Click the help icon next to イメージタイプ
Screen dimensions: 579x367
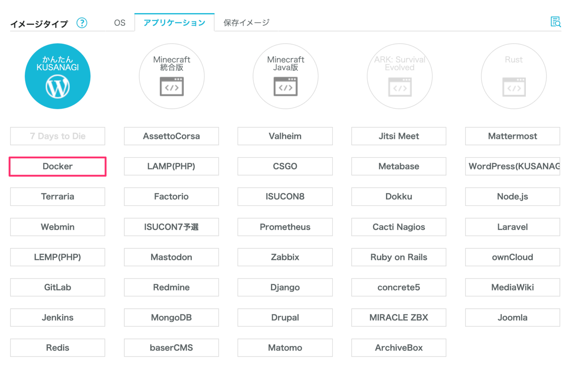82,23
